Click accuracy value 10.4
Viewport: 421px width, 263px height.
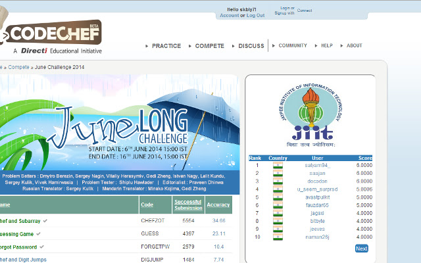219,247
